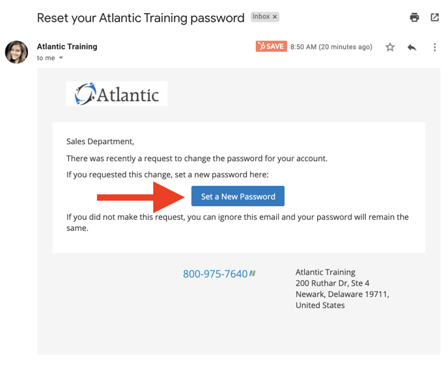Call the 800-975-7640 phone link

[215, 274]
